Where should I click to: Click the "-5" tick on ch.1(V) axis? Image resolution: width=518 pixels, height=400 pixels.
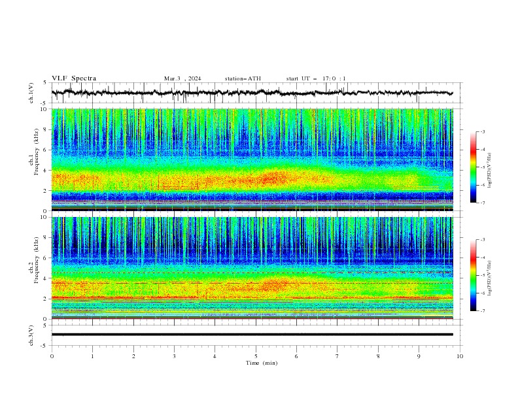[44, 103]
